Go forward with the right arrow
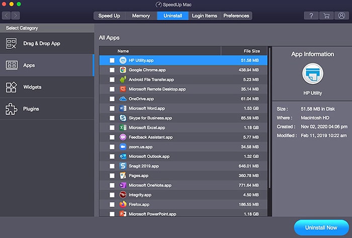Screen dimensions: 352x238 (16, 16)
